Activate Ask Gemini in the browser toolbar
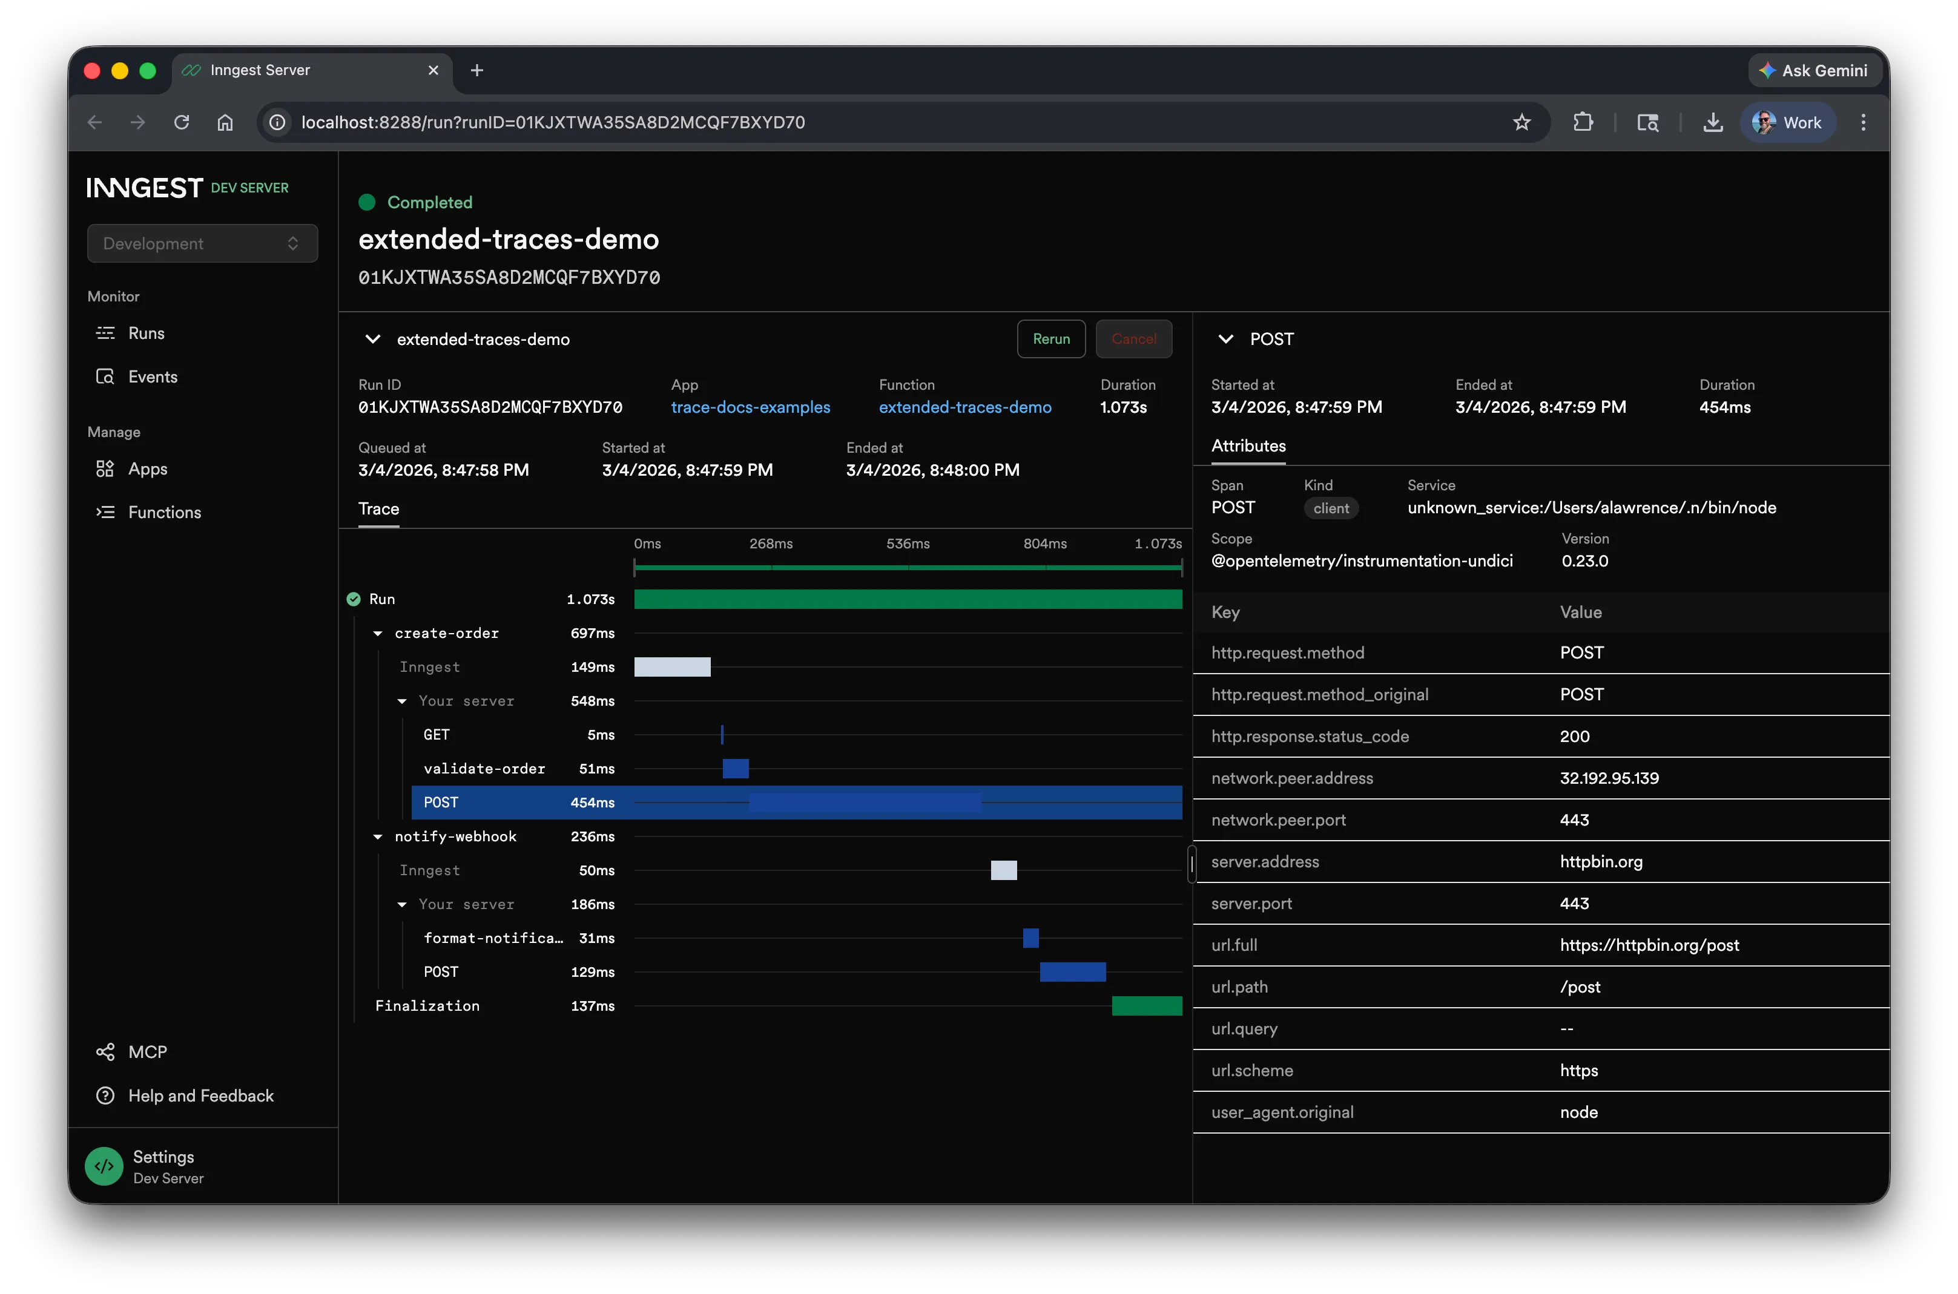Image resolution: width=1958 pixels, height=1294 pixels. pyautogui.click(x=1813, y=70)
